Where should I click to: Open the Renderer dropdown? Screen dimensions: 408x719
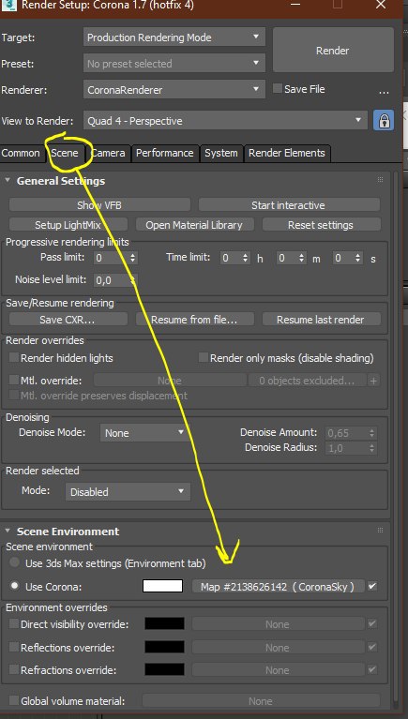pos(174,90)
